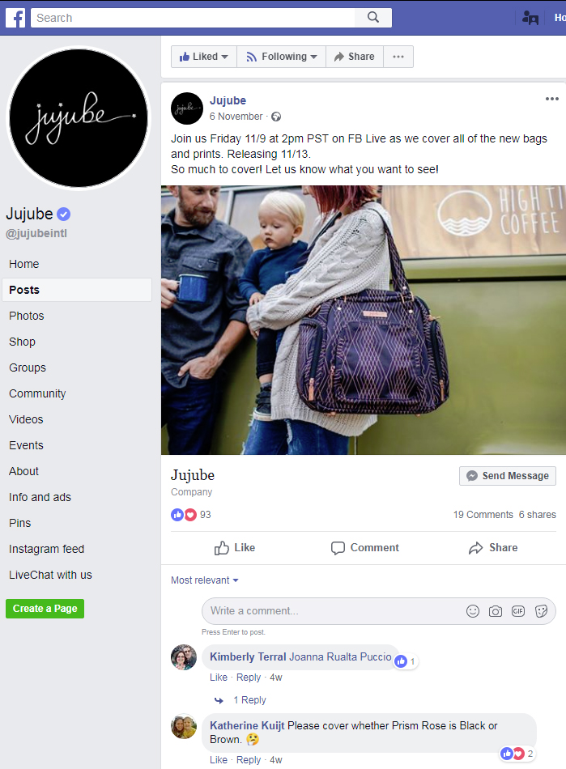Expand the Liked dropdown
Viewport: 566px width, 769px height.
click(x=204, y=57)
